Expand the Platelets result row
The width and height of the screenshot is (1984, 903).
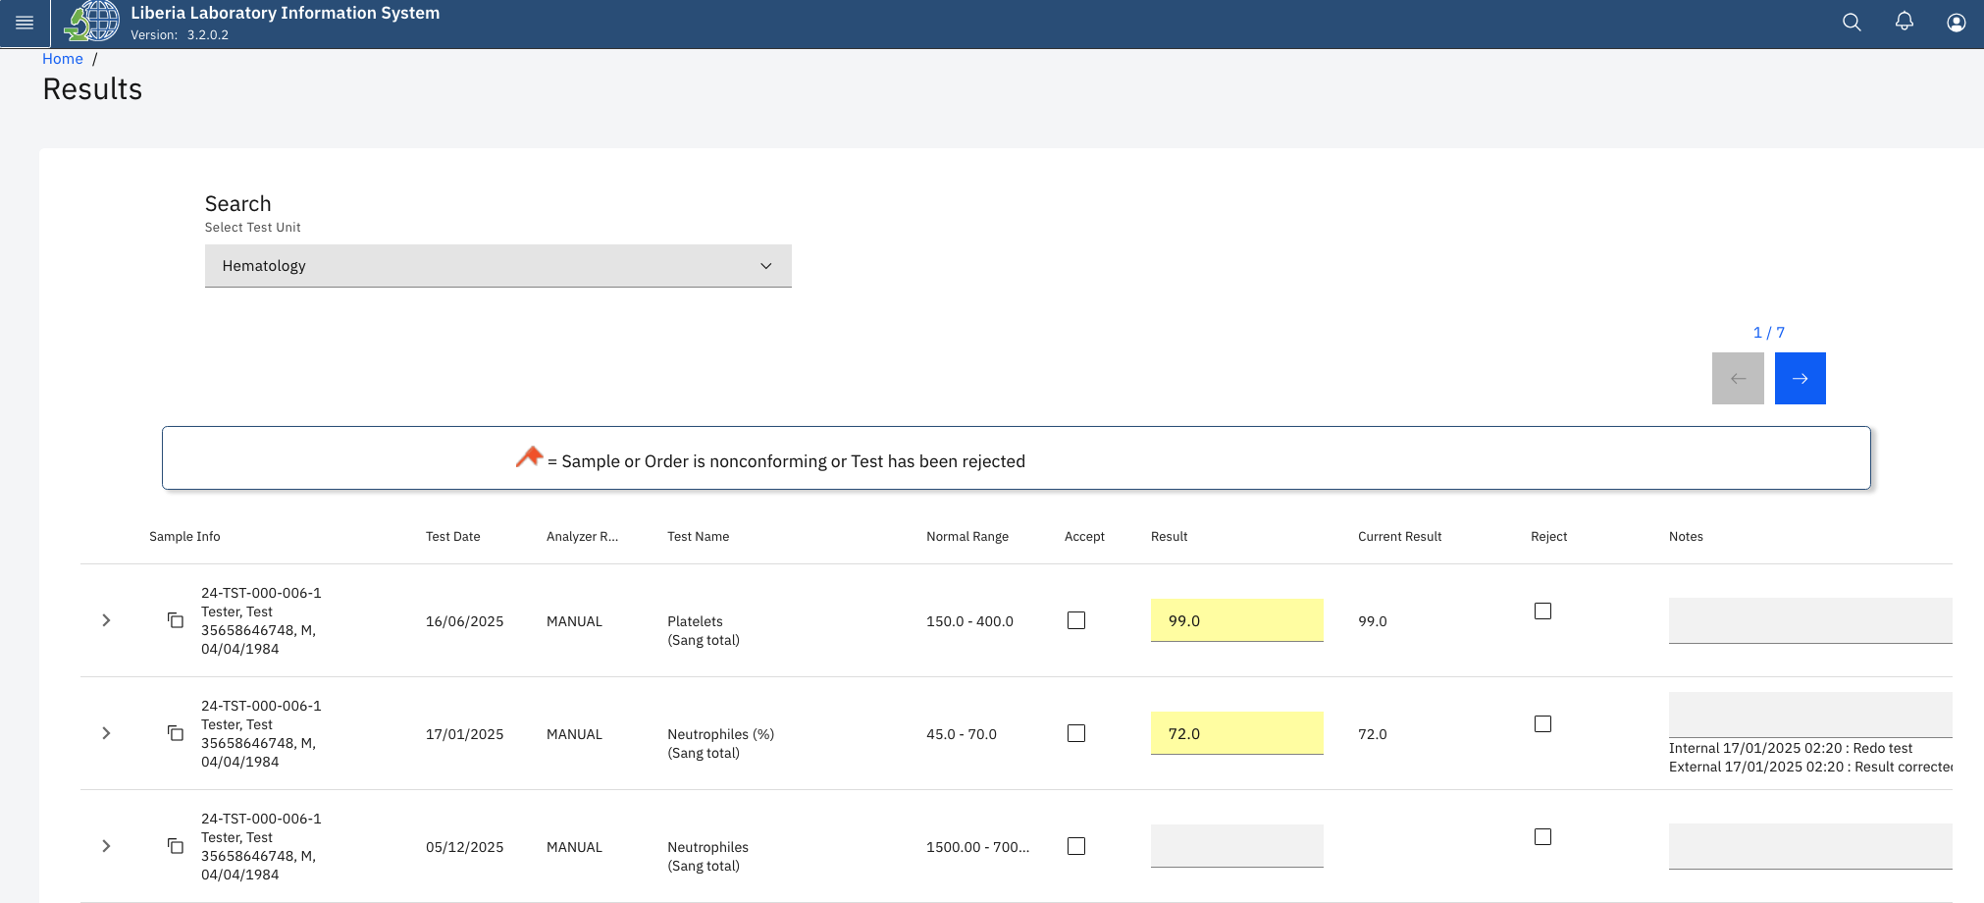point(106,620)
